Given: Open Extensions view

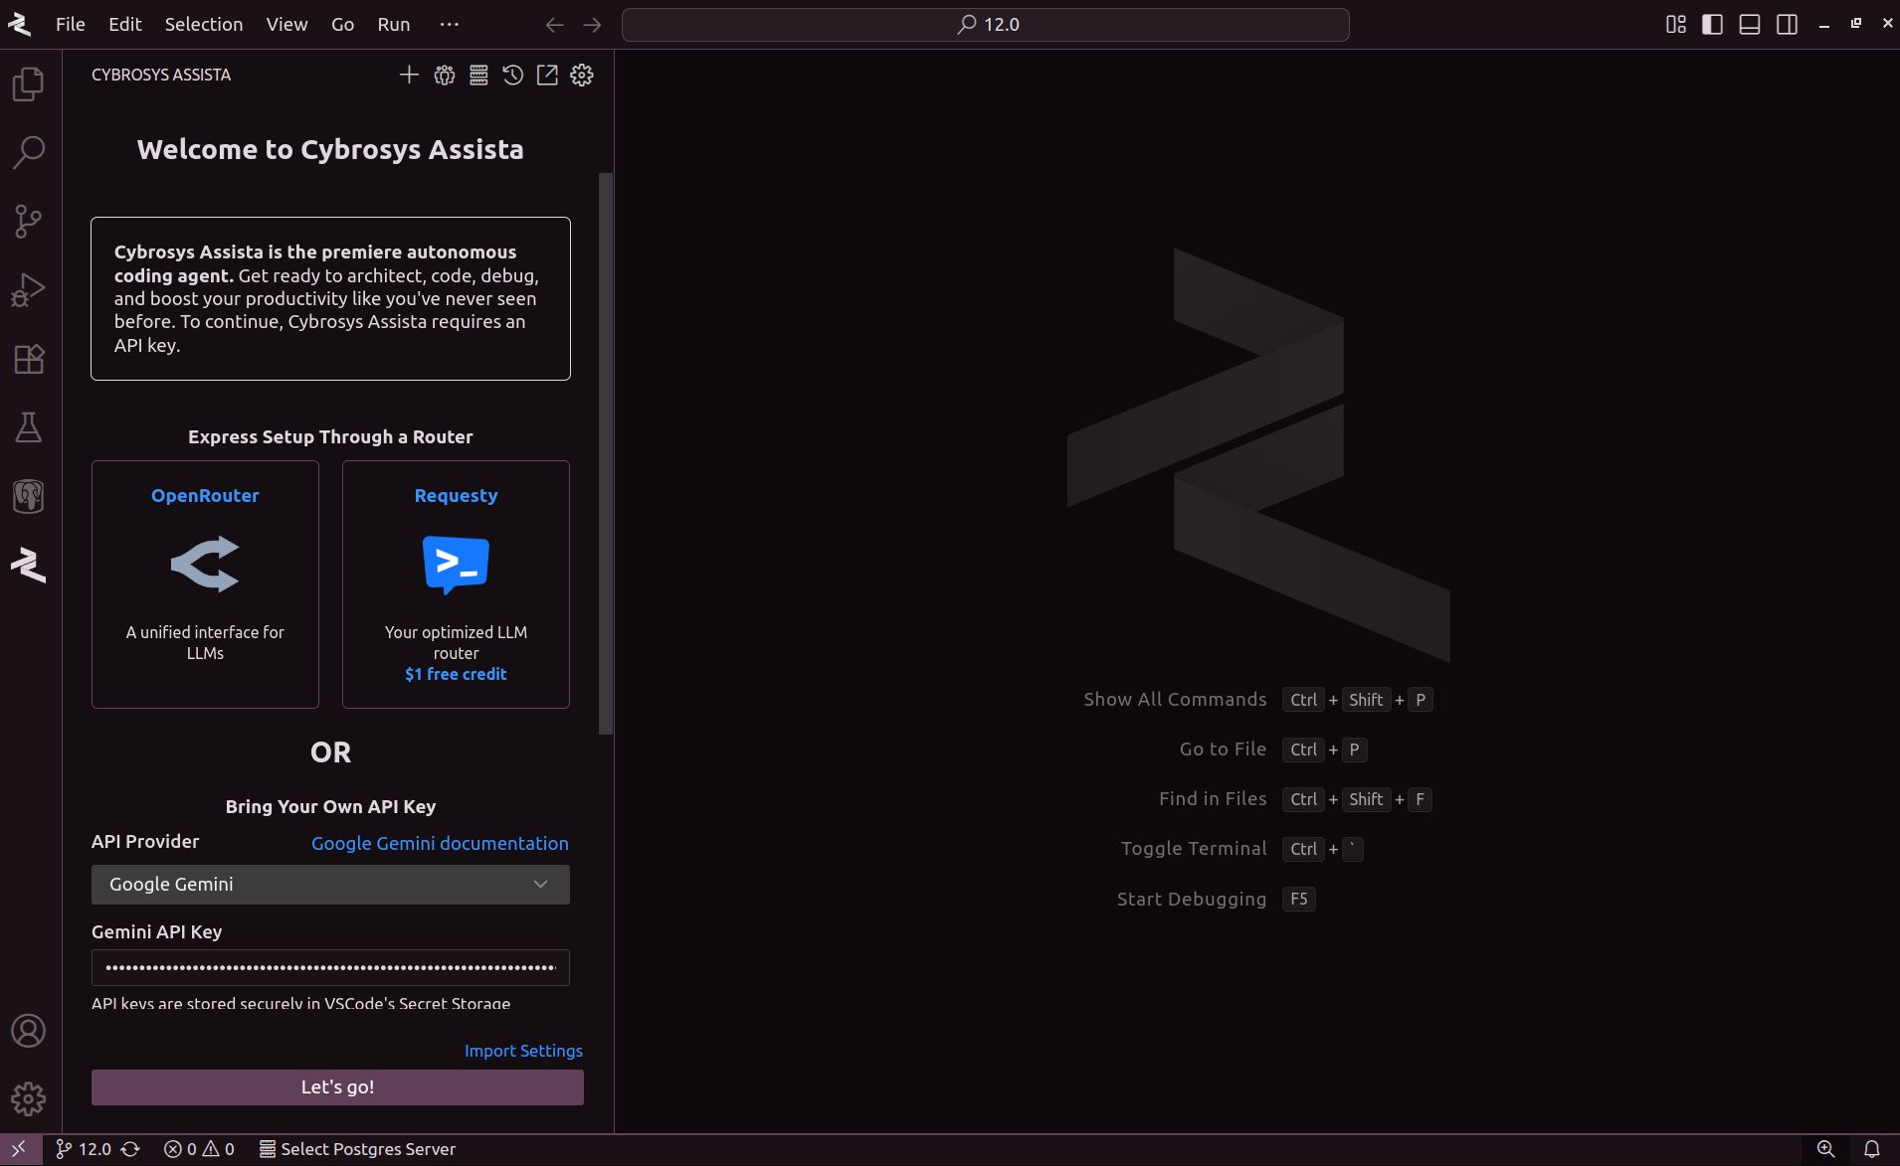Looking at the screenshot, I should pyautogui.click(x=29, y=358).
